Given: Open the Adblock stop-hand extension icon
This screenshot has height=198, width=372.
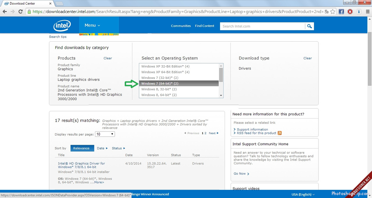Looking at the screenshot, I should tap(350, 12).
